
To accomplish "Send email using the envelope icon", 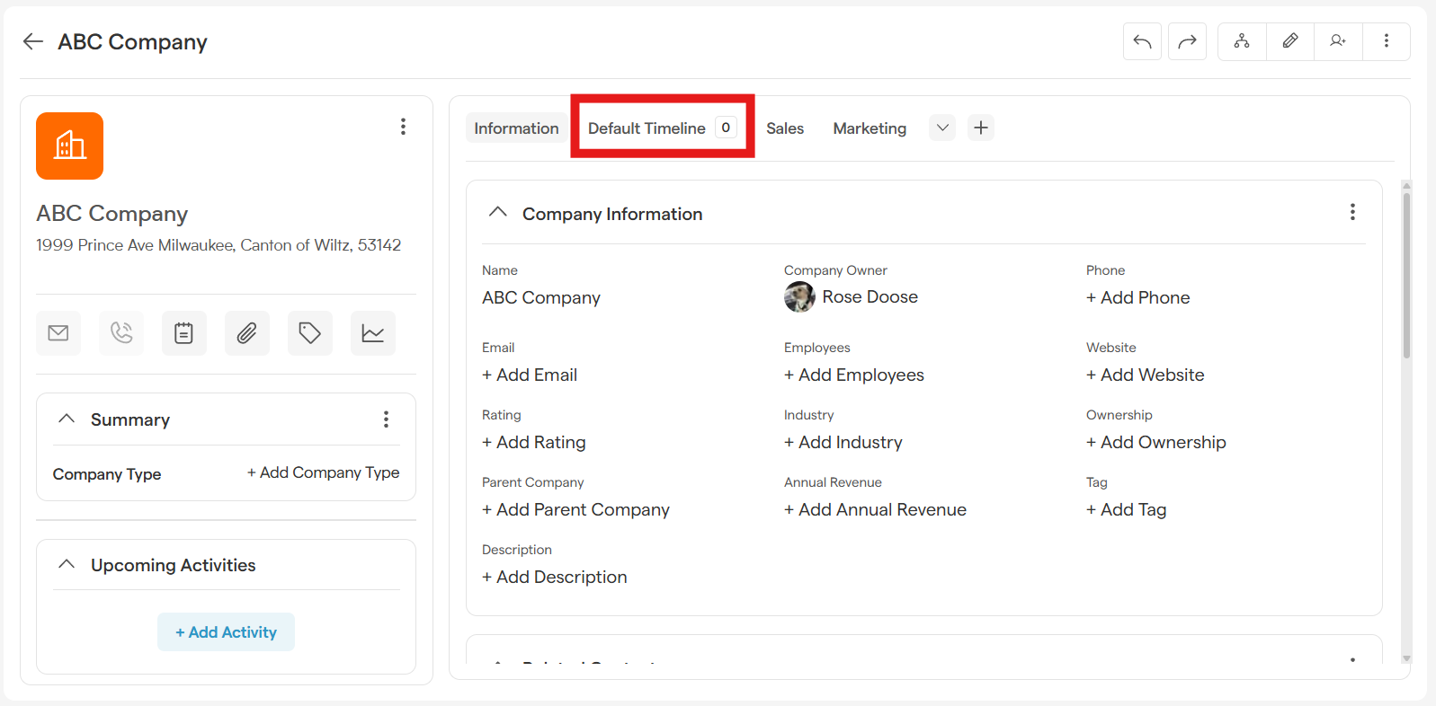I will click(x=58, y=333).
